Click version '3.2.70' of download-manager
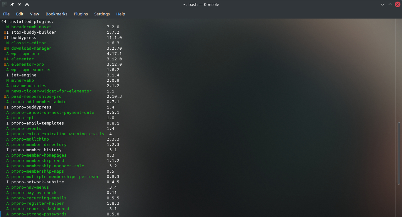402x217 pixels. (114, 48)
